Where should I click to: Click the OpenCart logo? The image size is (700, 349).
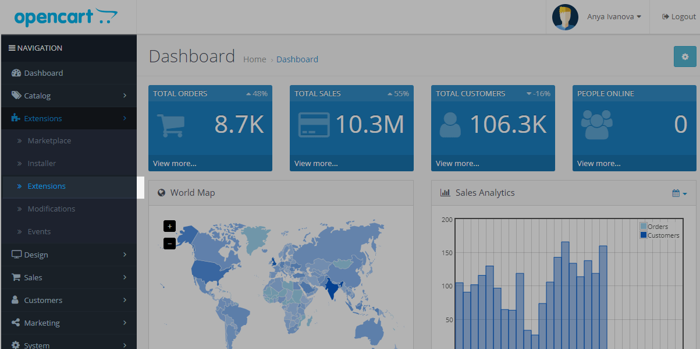click(x=66, y=17)
